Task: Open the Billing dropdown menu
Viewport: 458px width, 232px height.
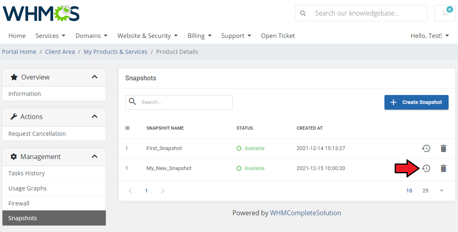Action: coord(199,35)
